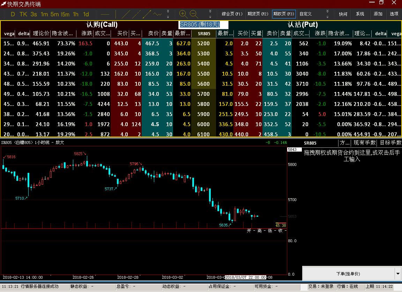Viewport: 402px width, 292px height.
Task: Select the dashed trend line tool
Action: (136, 14)
